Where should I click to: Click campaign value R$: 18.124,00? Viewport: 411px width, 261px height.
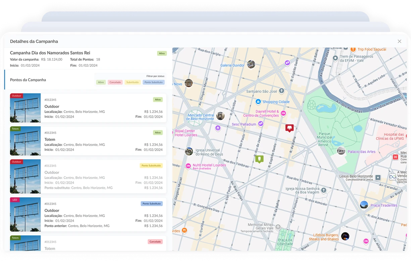click(52, 59)
